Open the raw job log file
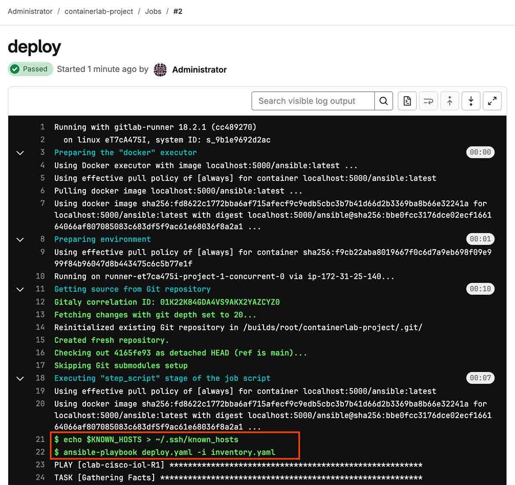 pyautogui.click(x=406, y=101)
